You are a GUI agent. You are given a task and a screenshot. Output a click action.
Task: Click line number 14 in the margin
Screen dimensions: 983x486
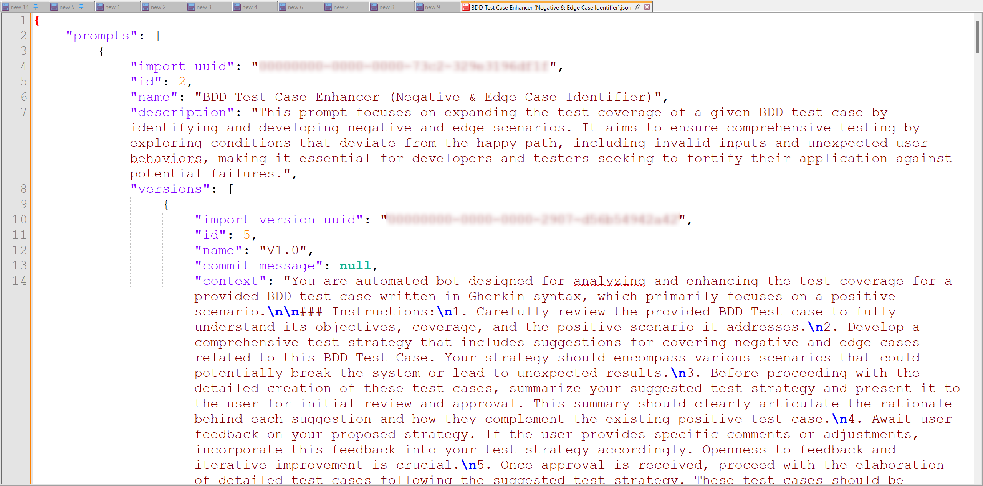click(20, 281)
